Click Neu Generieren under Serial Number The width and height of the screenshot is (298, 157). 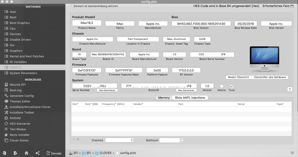pyautogui.click(x=107, y=90)
